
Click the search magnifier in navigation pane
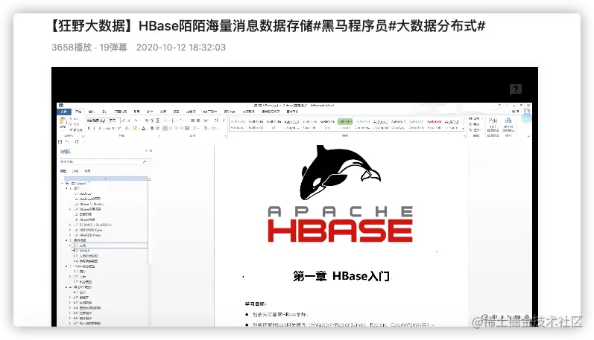click(x=145, y=162)
